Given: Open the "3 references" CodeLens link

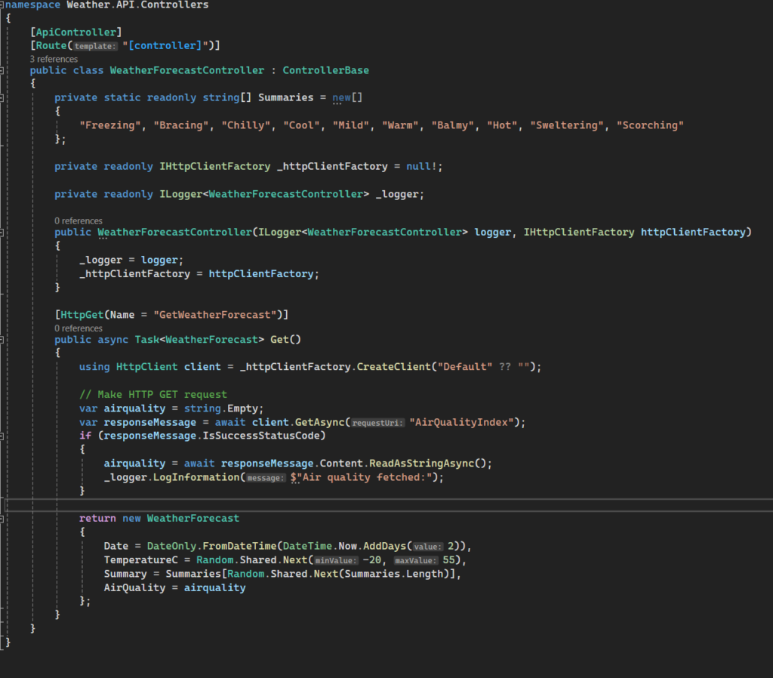Looking at the screenshot, I should point(54,59).
